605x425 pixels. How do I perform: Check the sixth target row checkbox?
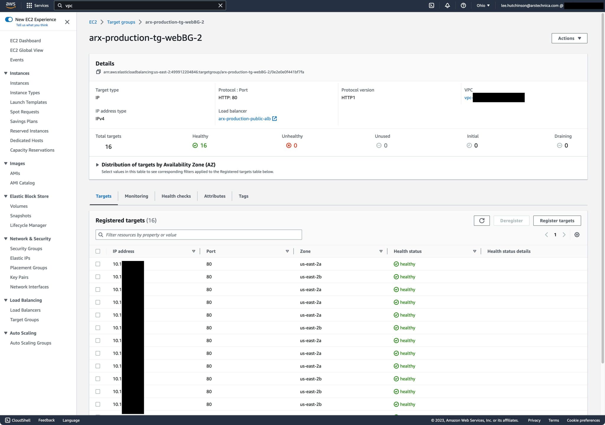pos(98,328)
